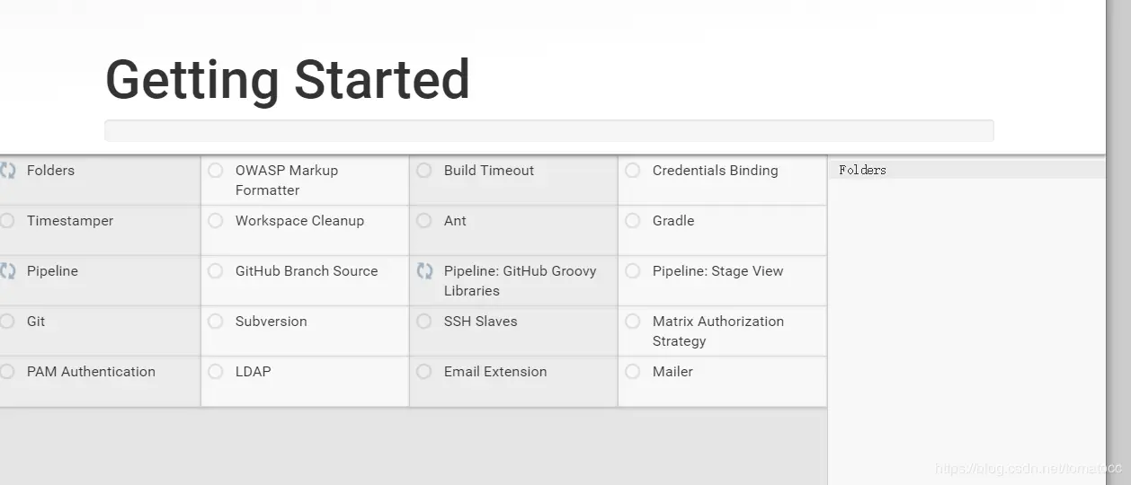Click the Subversion plugin entry
1131x485 pixels.
(x=271, y=322)
